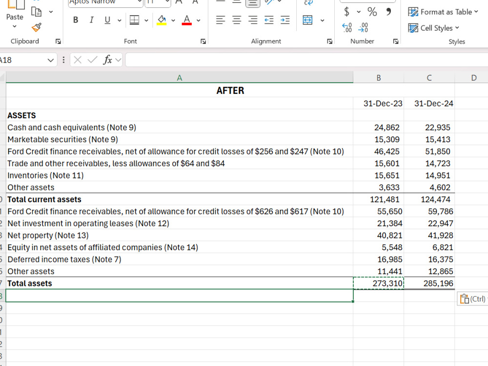Viewport: 488px width, 366px height.
Task: Select Deferred income taxes (Note 7) cell
Action: 179,259
